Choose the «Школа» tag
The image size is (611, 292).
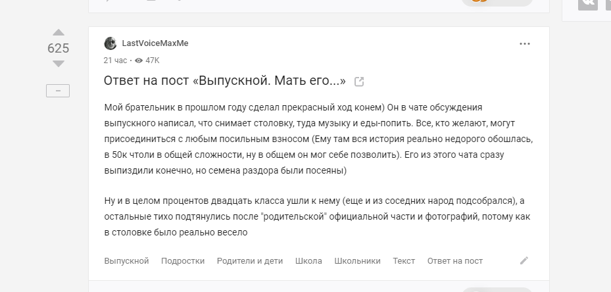(x=308, y=261)
